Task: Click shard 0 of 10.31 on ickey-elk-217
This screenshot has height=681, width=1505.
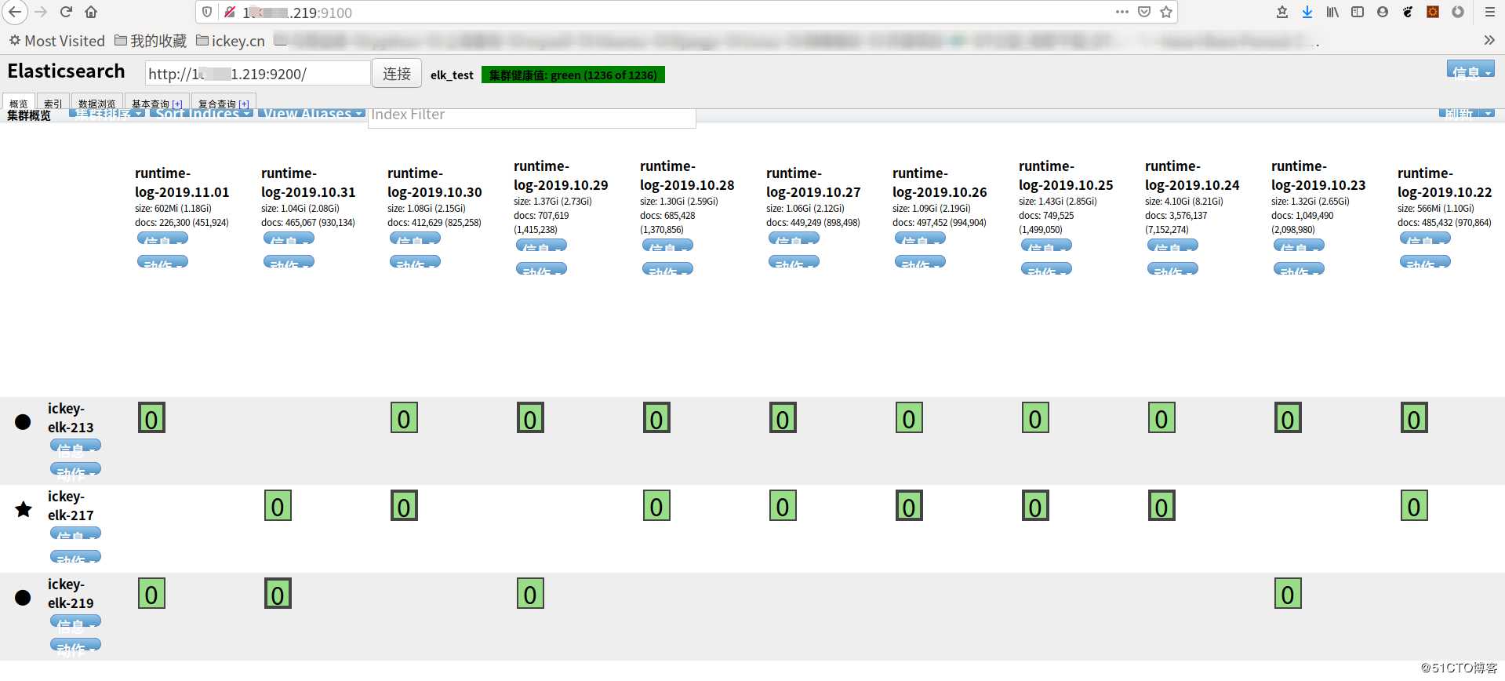Action: tap(278, 506)
